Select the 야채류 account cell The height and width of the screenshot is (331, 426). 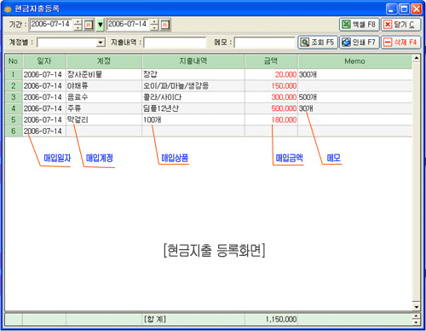pos(104,86)
